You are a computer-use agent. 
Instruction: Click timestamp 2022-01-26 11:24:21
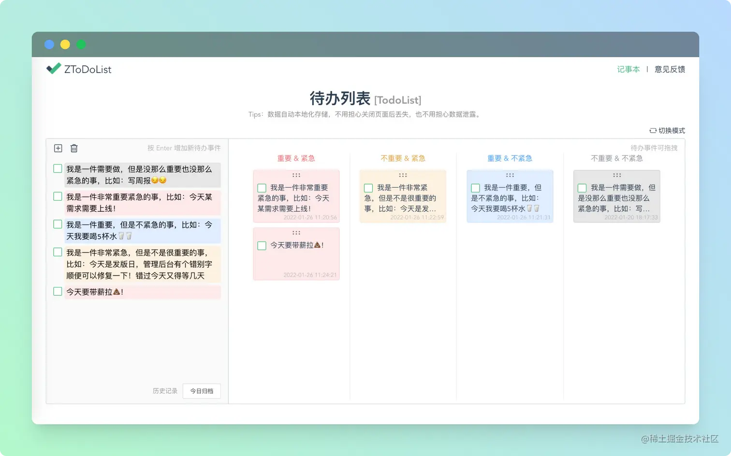pyautogui.click(x=310, y=275)
